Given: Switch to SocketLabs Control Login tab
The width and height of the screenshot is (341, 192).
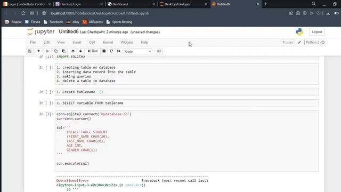Looking at the screenshot, I should tap(27, 4).
